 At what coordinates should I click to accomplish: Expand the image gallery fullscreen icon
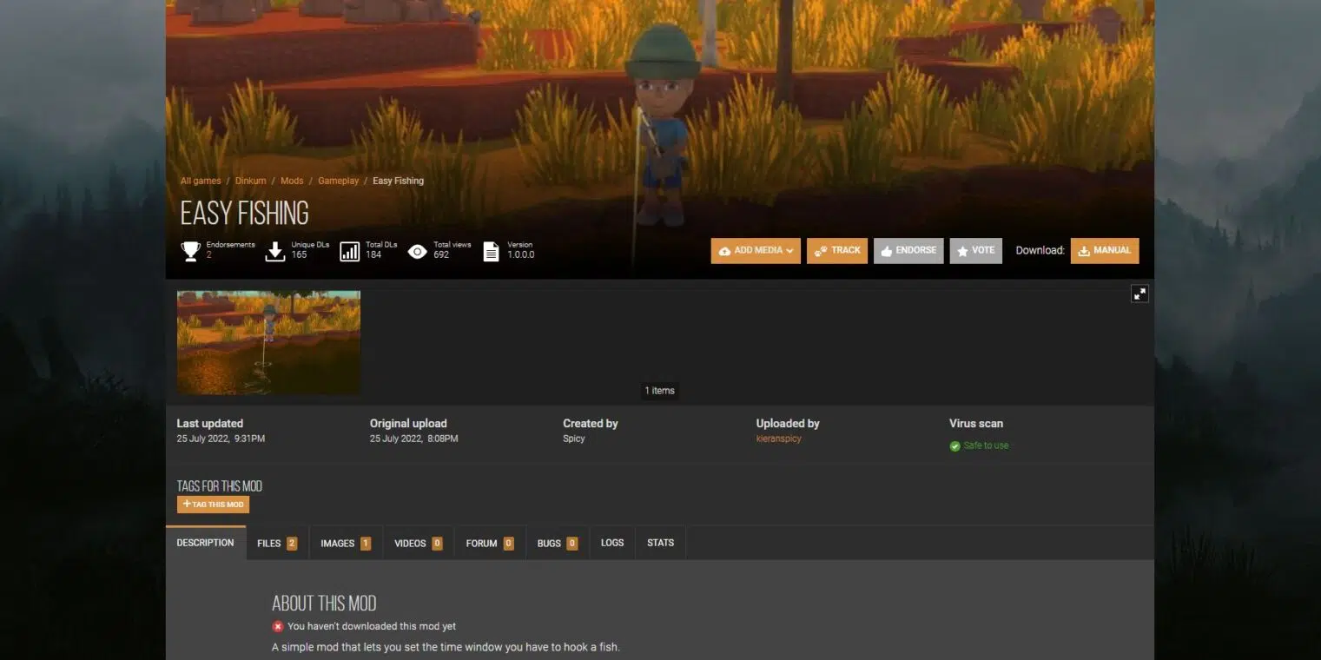click(1139, 294)
